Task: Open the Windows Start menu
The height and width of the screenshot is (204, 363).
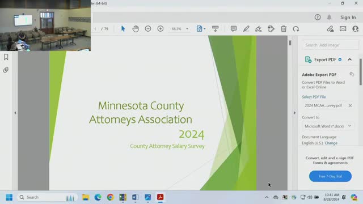Action: tap(9, 197)
